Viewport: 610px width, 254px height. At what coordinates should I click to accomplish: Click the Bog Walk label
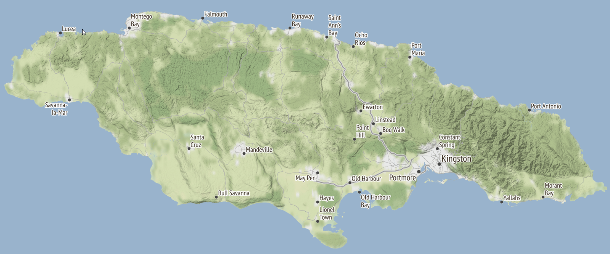394,130
